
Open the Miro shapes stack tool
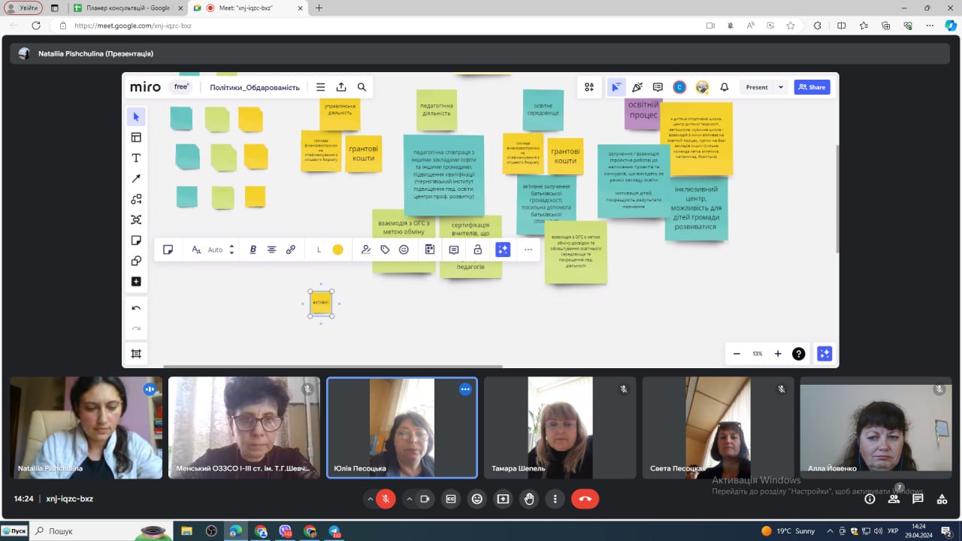click(x=136, y=261)
